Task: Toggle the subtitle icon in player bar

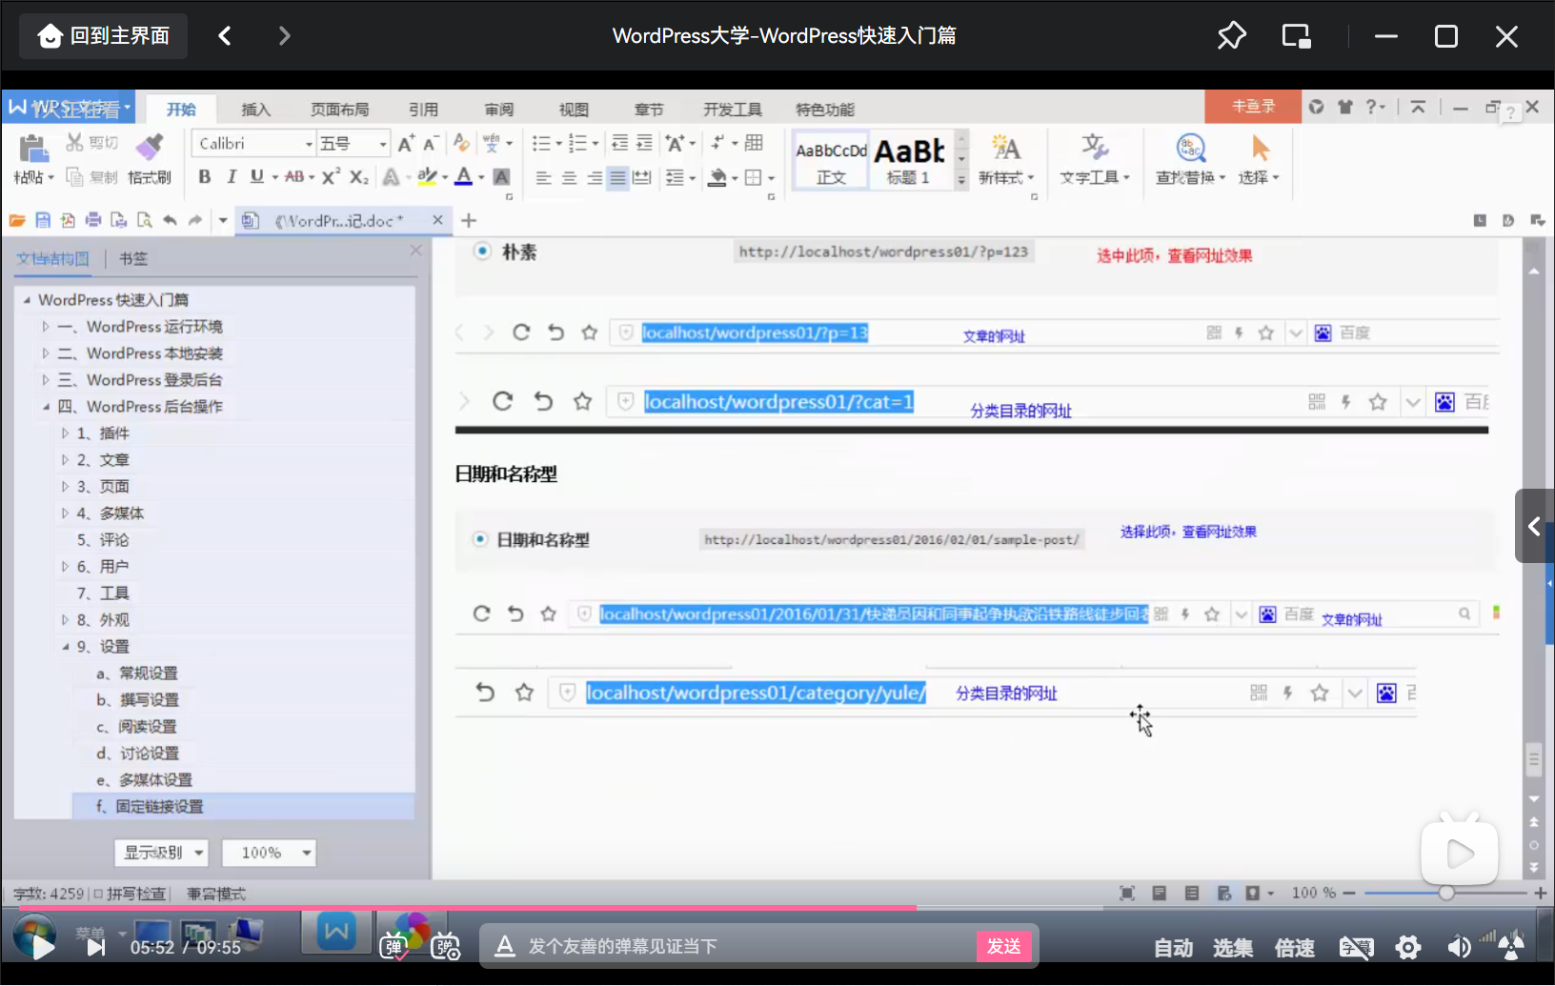Action: [1356, 947]
